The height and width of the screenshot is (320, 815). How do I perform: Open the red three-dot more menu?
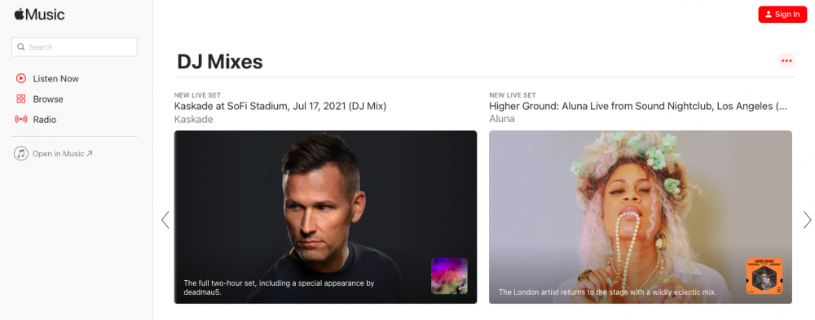[x=786, y=61]
